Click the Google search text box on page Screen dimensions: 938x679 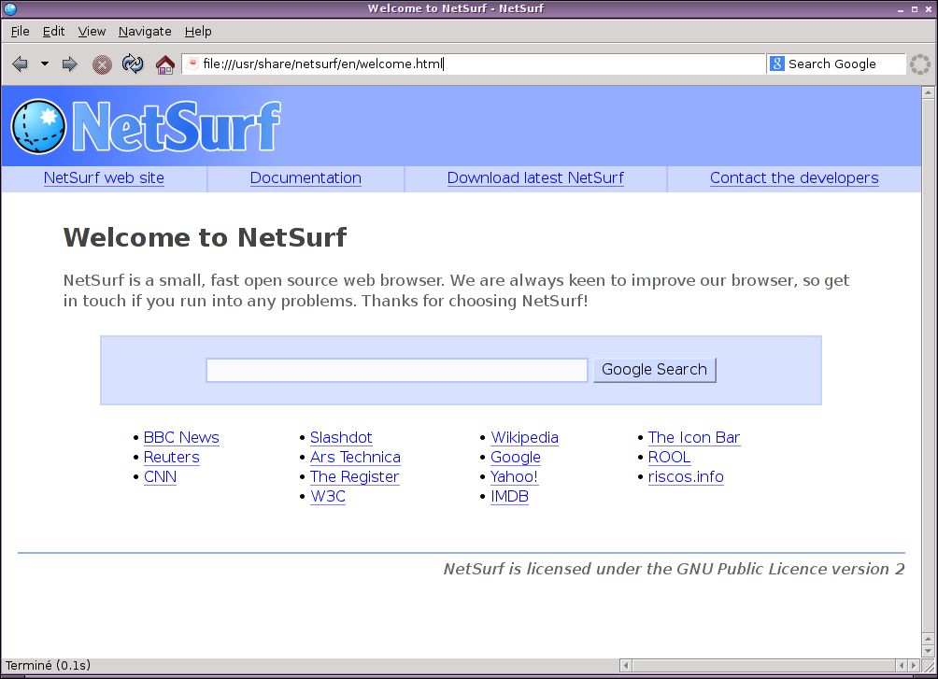click(x=397, y=370)
